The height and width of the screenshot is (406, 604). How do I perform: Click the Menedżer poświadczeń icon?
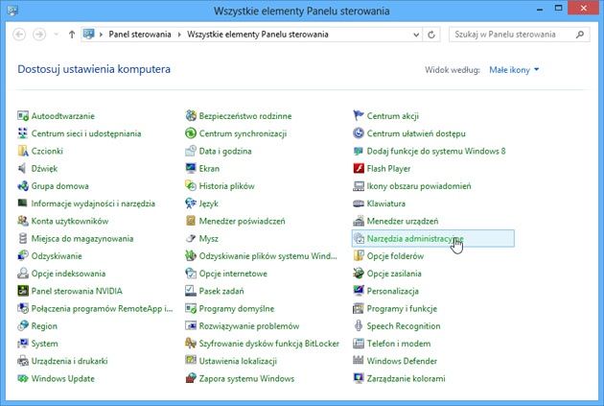(191, 221)
